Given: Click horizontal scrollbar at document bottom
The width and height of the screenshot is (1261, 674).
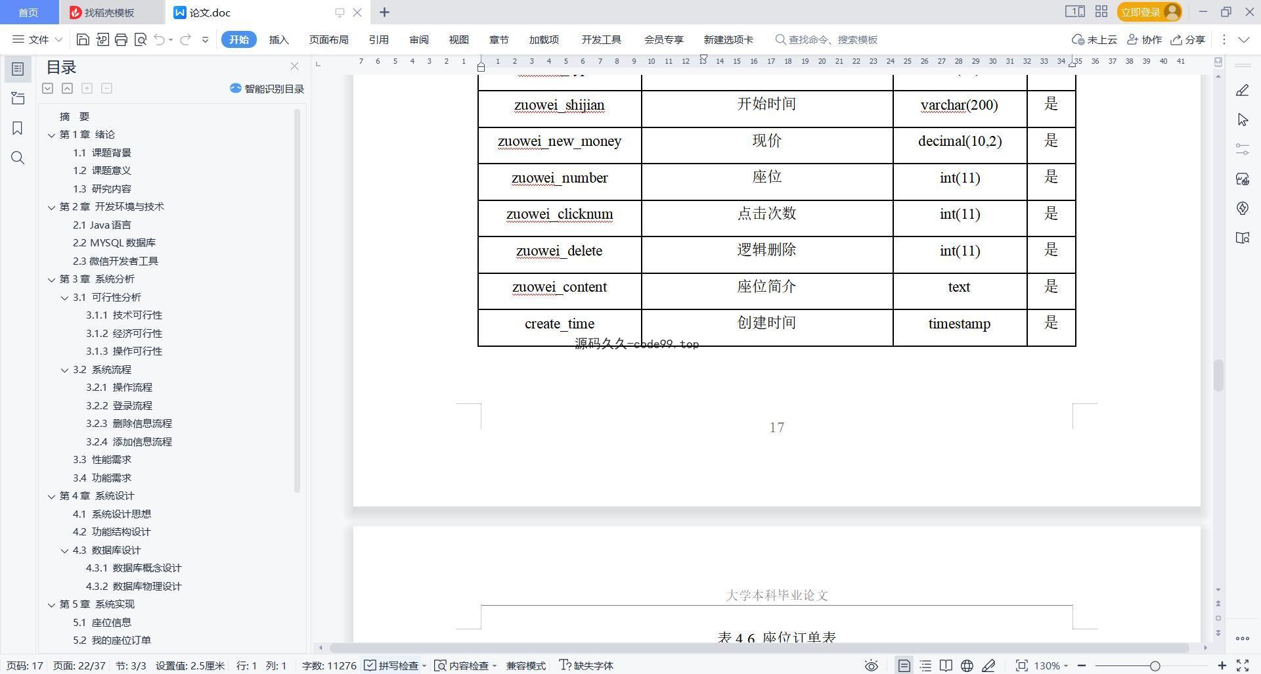Looking at the screenshot, I should [759, 648].
